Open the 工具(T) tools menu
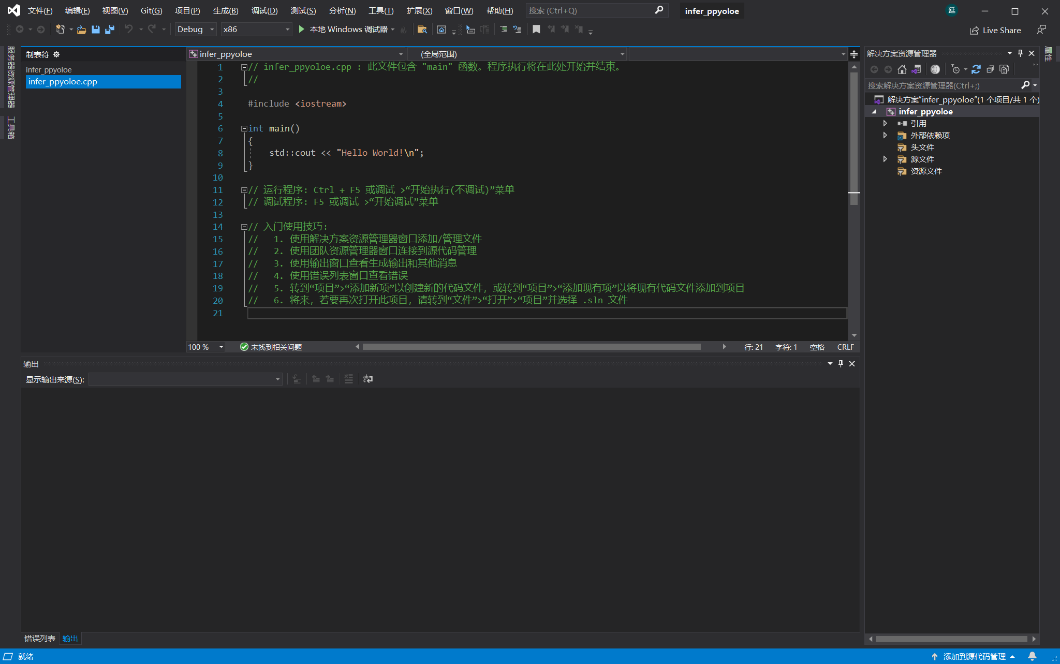Viewport: 1060px width, 664px height. point(381,11)
